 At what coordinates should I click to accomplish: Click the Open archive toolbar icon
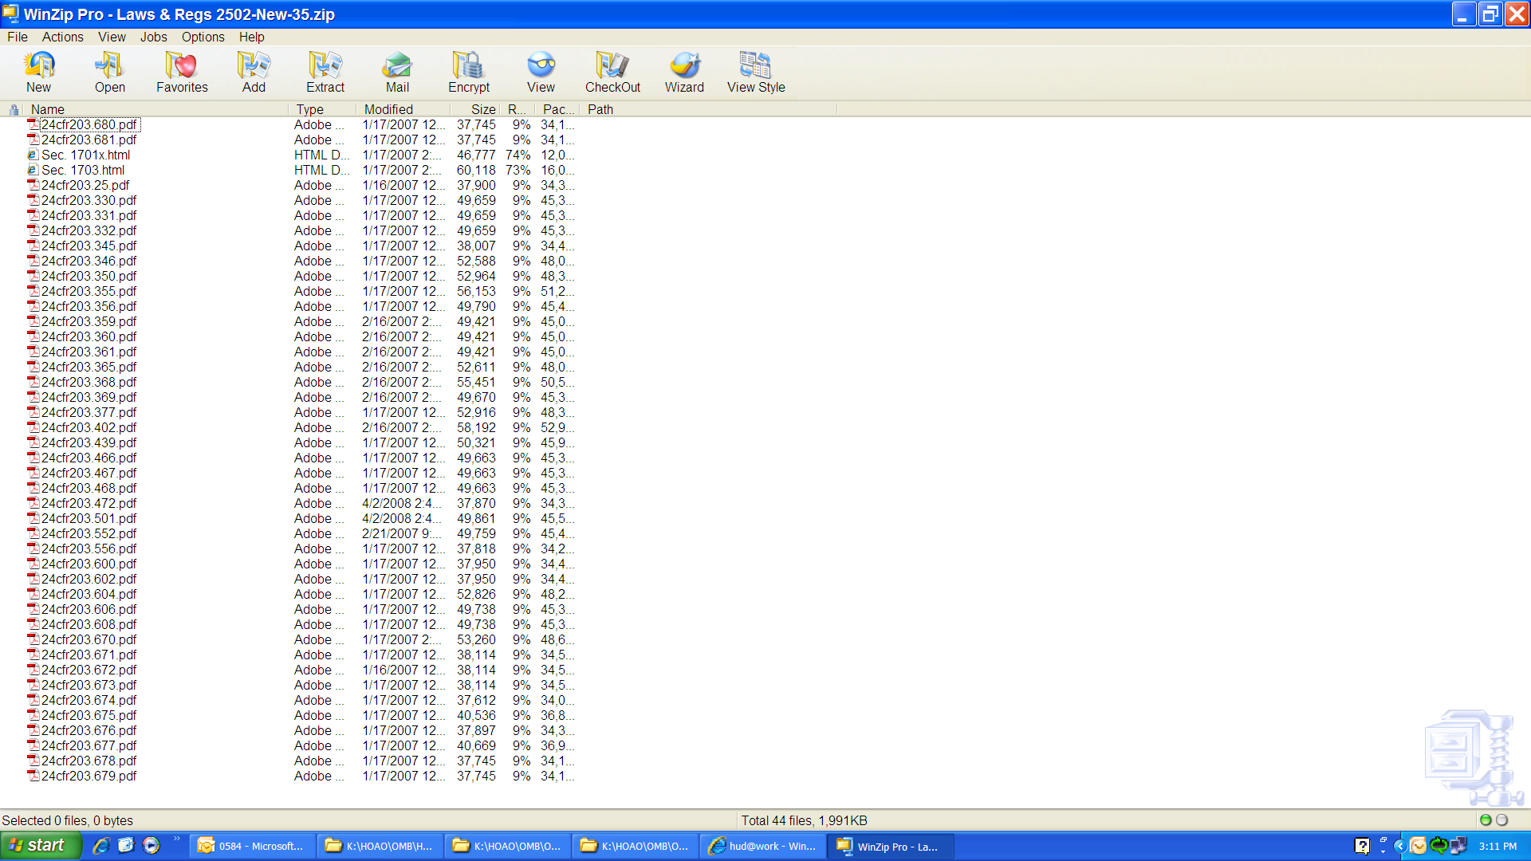109,72
